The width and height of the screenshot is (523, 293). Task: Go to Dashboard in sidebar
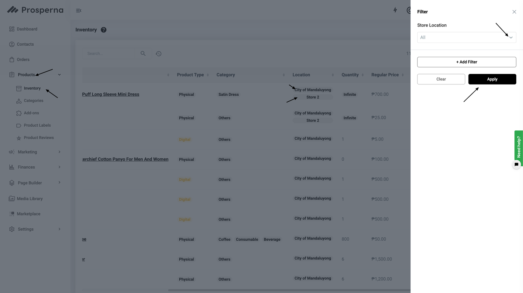coord(27,29)
